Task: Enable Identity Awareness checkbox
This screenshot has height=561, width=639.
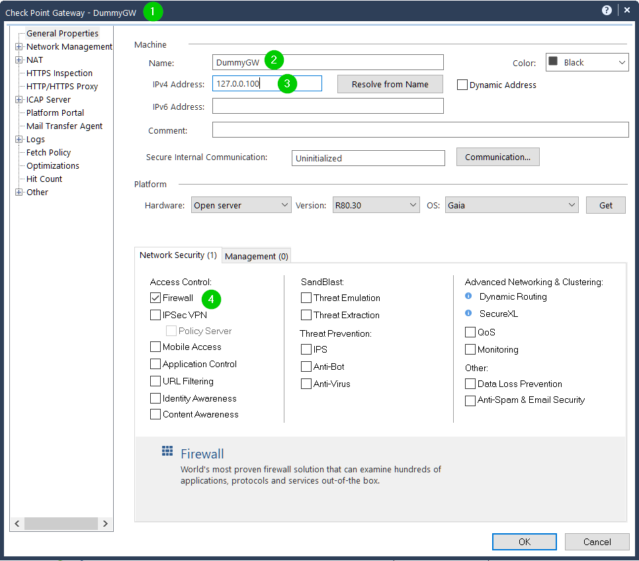Action: coord(155,398)
